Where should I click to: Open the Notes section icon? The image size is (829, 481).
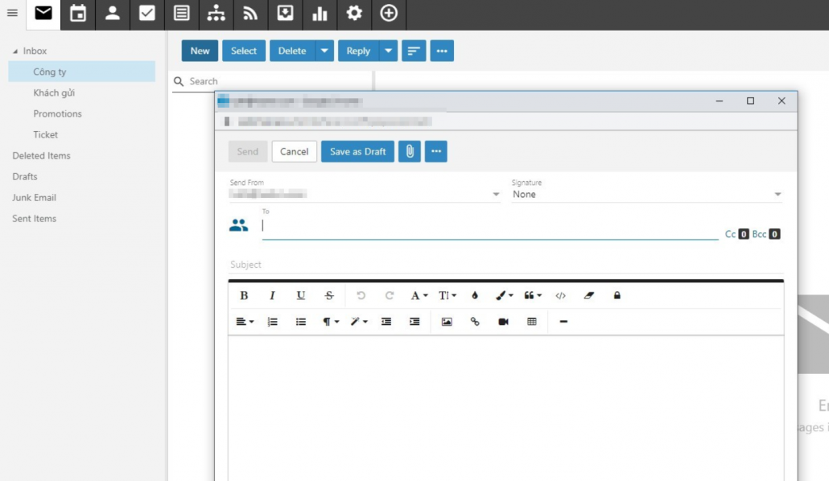point(181,13)
